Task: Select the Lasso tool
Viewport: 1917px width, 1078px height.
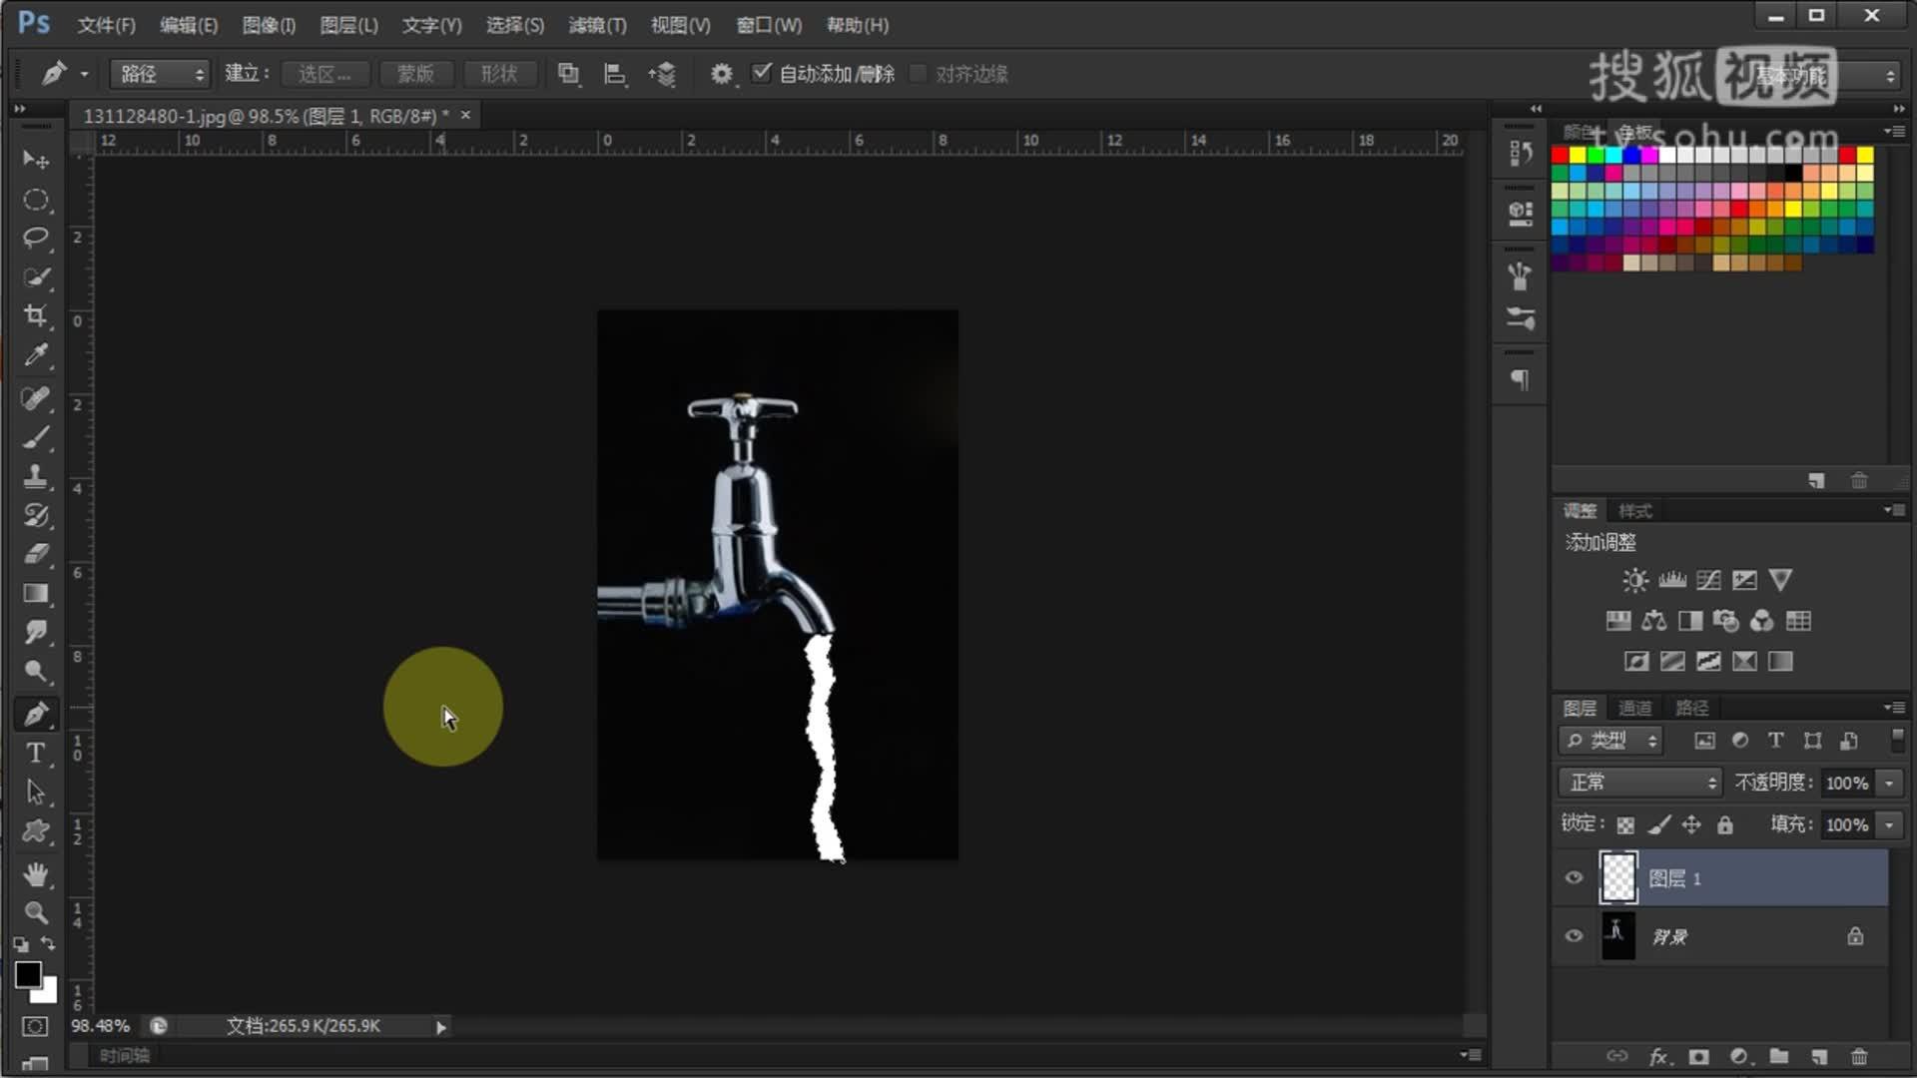Action: click(x=36, y=238)
